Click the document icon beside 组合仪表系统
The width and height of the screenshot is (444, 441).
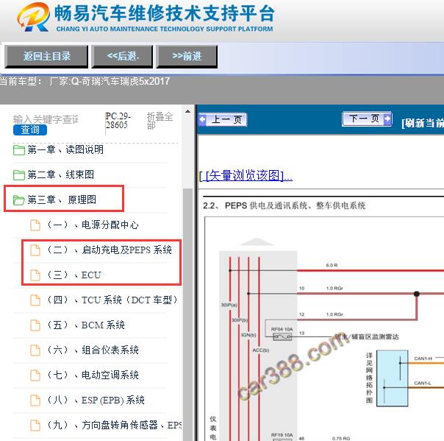pos(35,350)
